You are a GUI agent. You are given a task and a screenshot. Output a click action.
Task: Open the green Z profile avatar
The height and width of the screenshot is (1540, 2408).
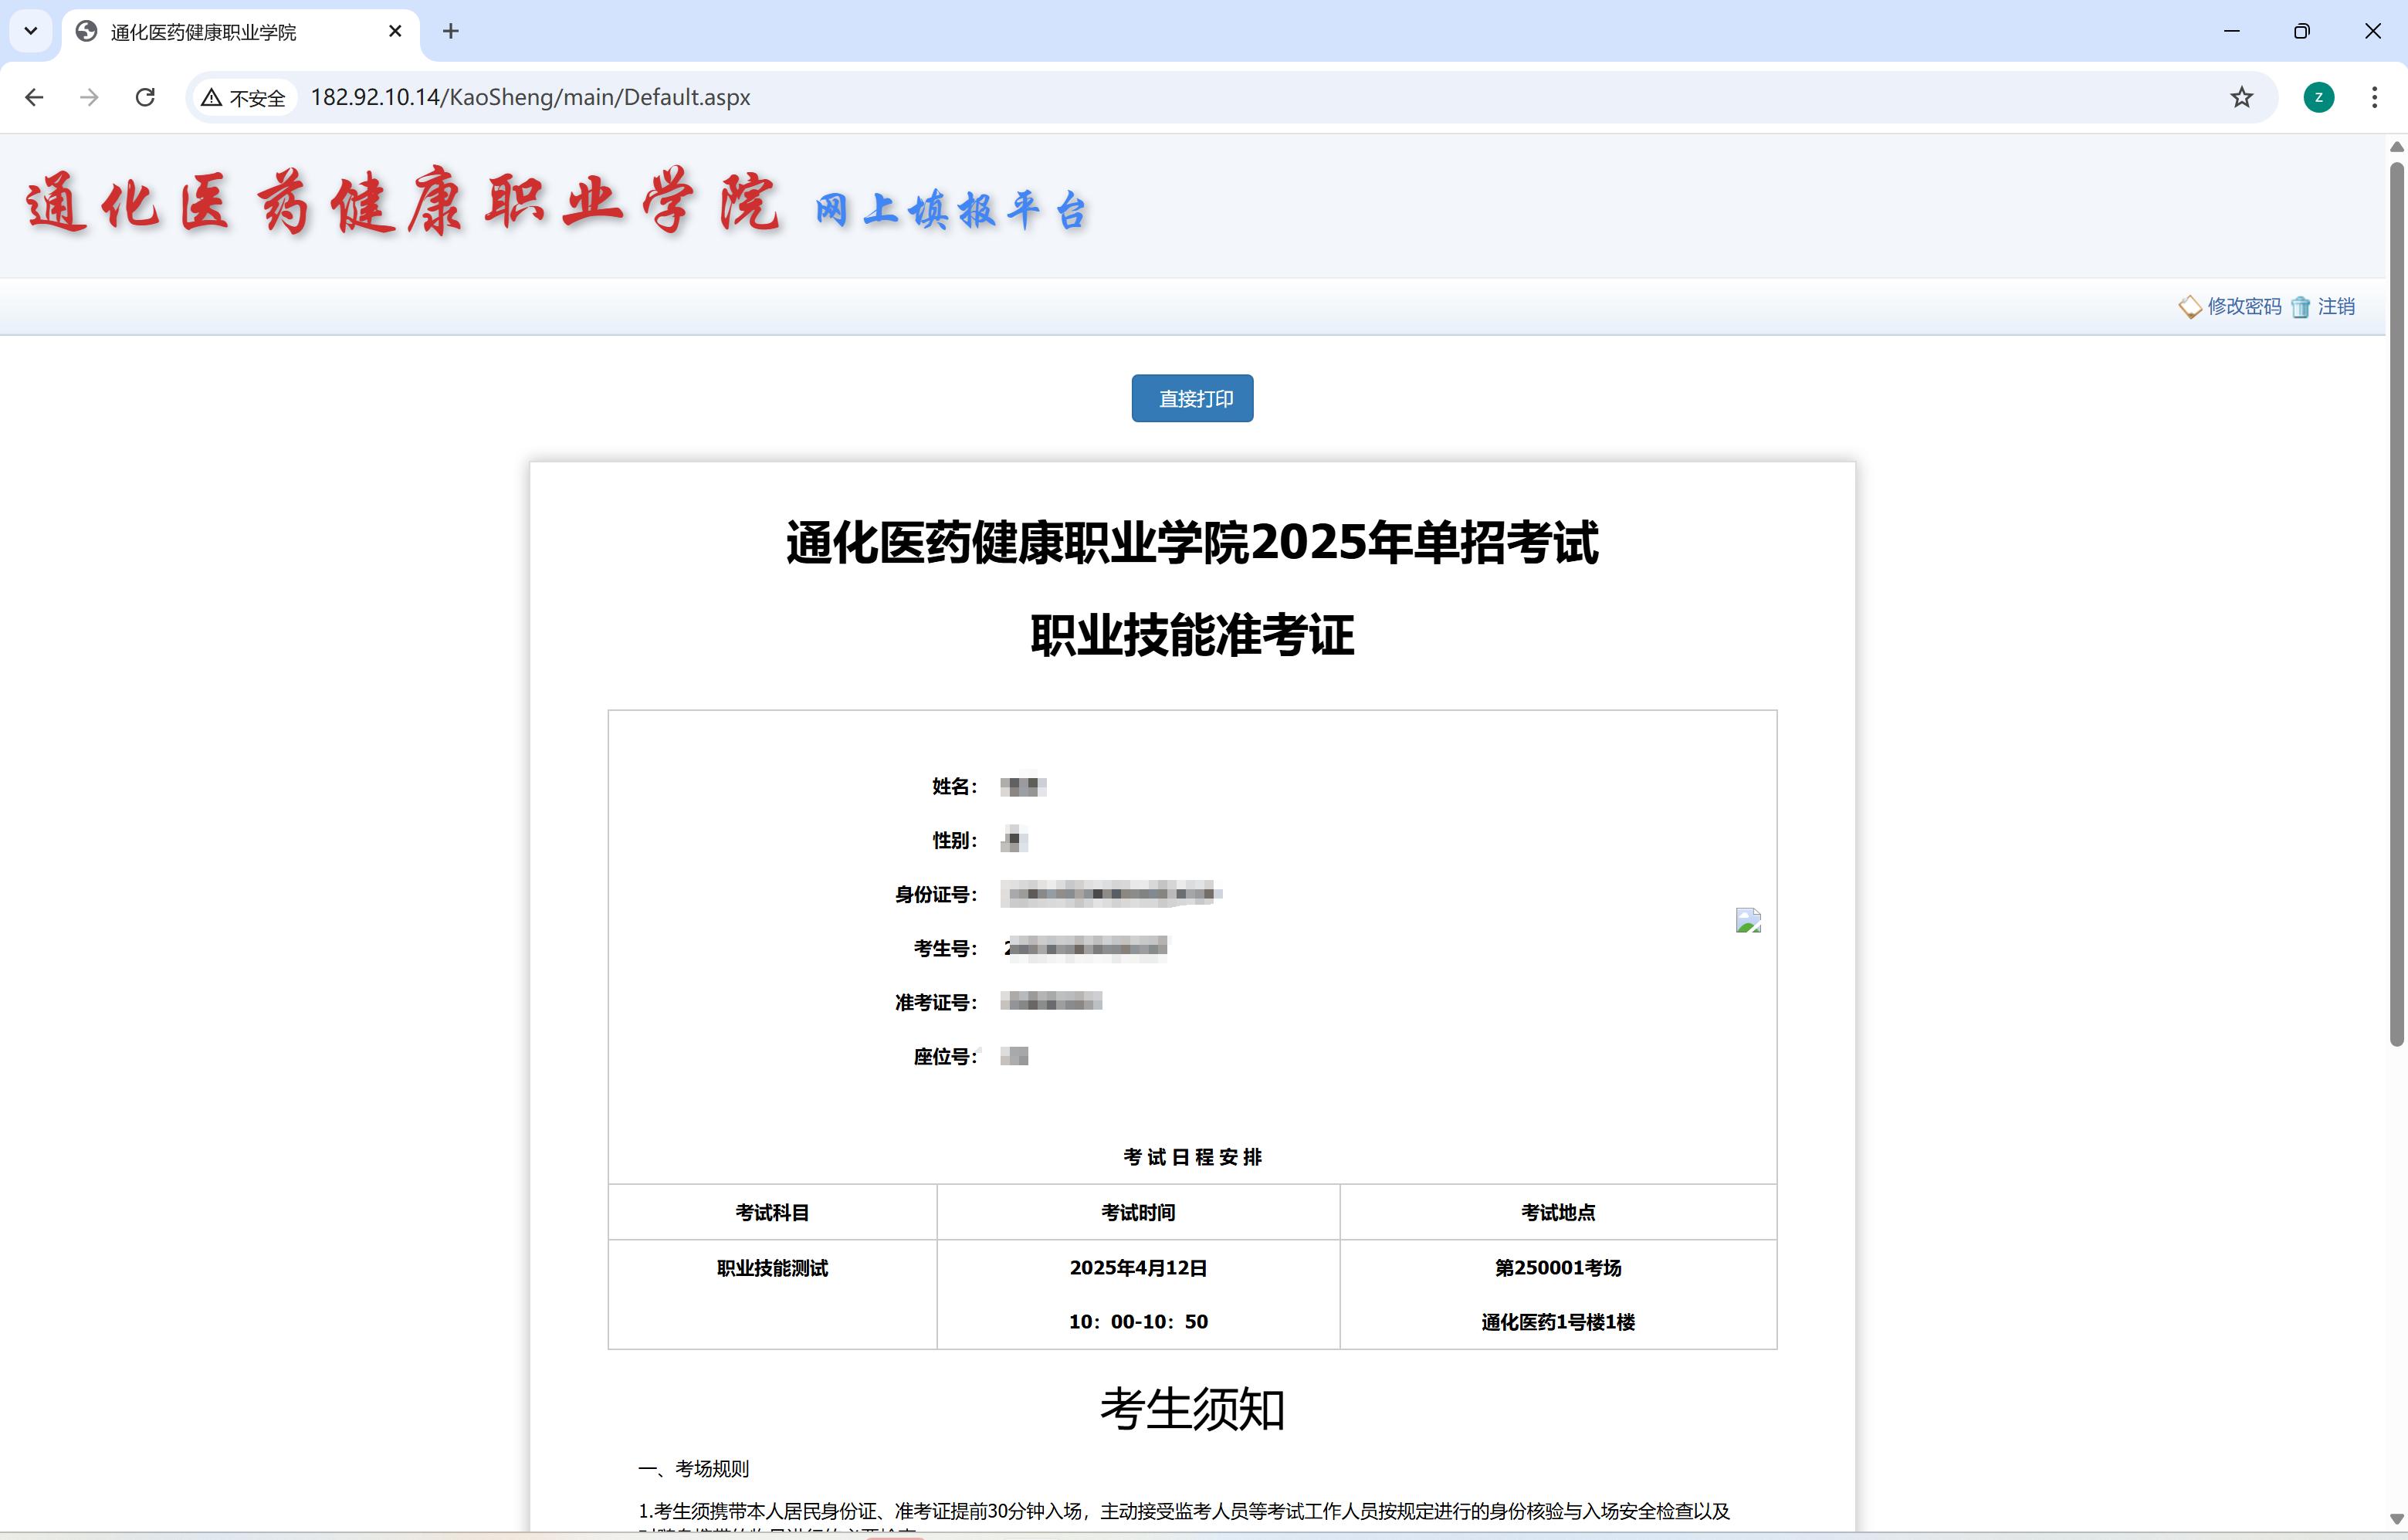2319,97
